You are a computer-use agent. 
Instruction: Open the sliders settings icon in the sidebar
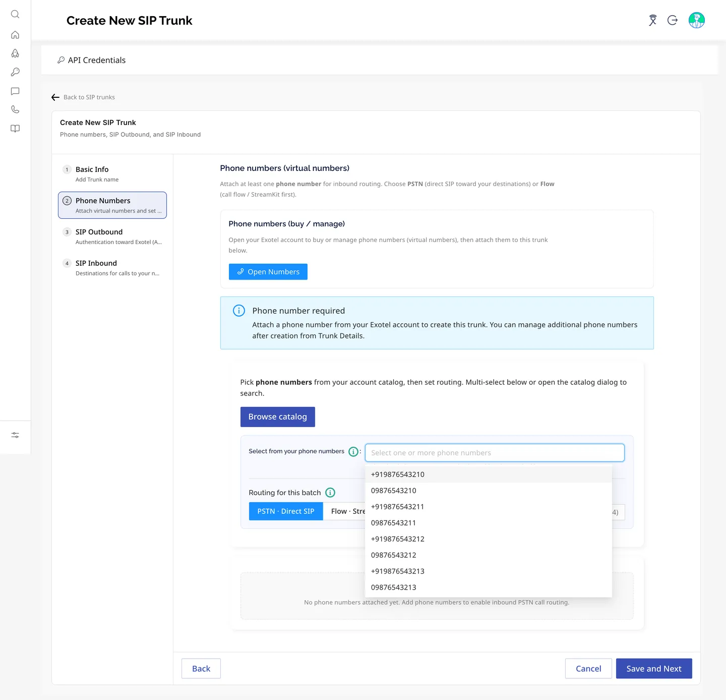[x=15, y=435]
